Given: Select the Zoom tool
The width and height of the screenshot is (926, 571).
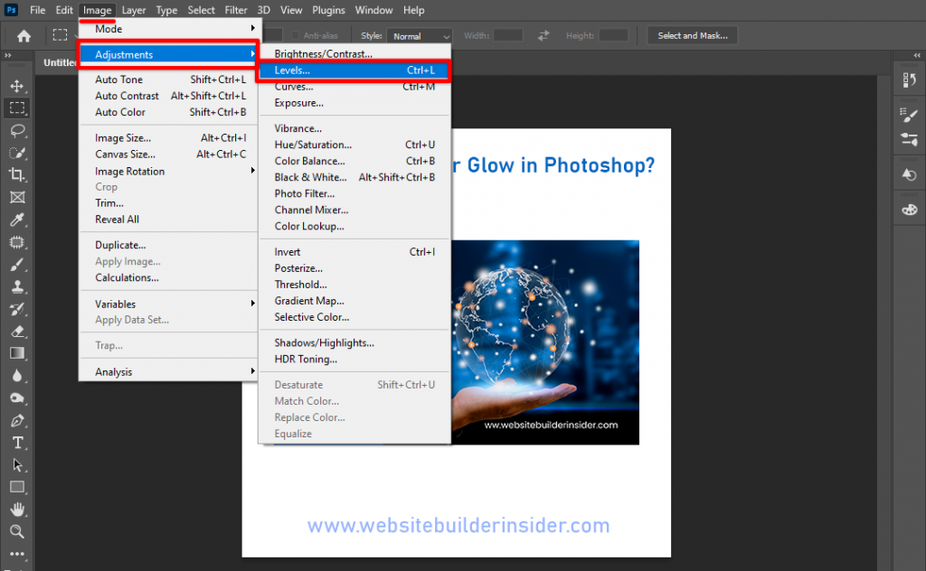Looking at the screenshot, I should 18,531.
